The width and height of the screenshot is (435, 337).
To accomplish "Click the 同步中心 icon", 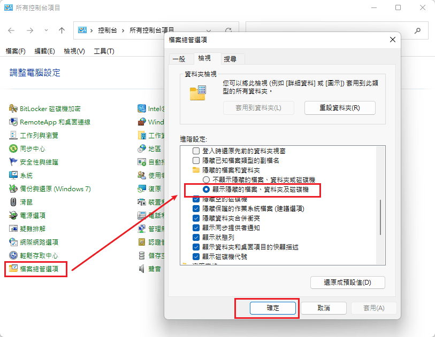I will coord(14,148).
